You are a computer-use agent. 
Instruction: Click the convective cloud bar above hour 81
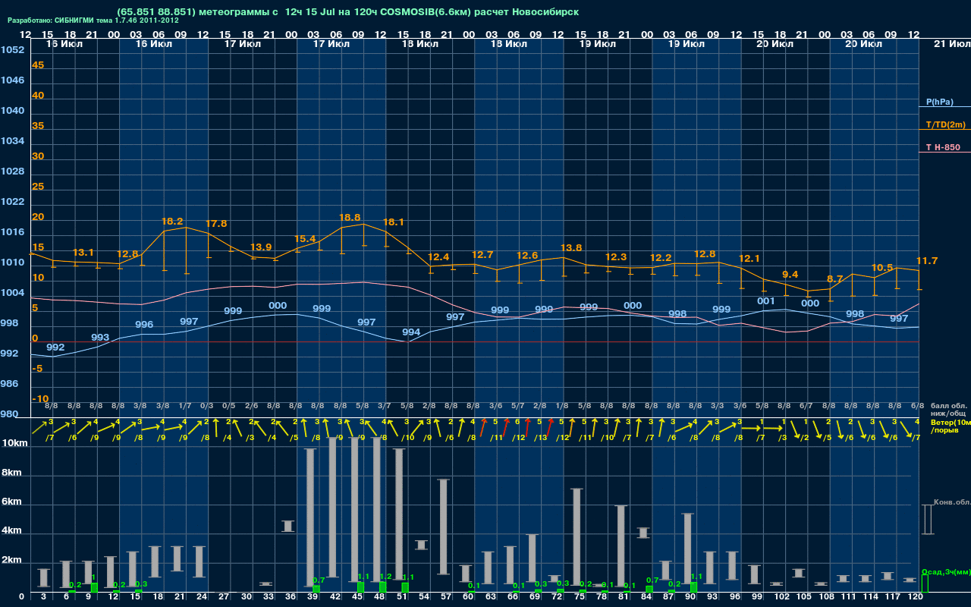coord(621,548)
